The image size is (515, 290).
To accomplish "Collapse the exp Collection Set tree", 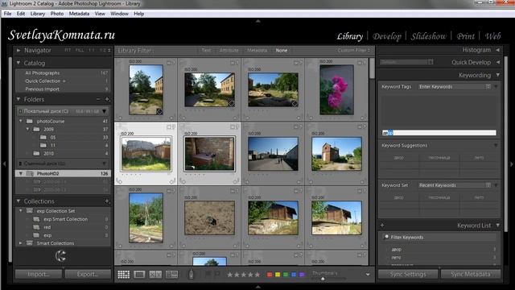I will [21, 211].
